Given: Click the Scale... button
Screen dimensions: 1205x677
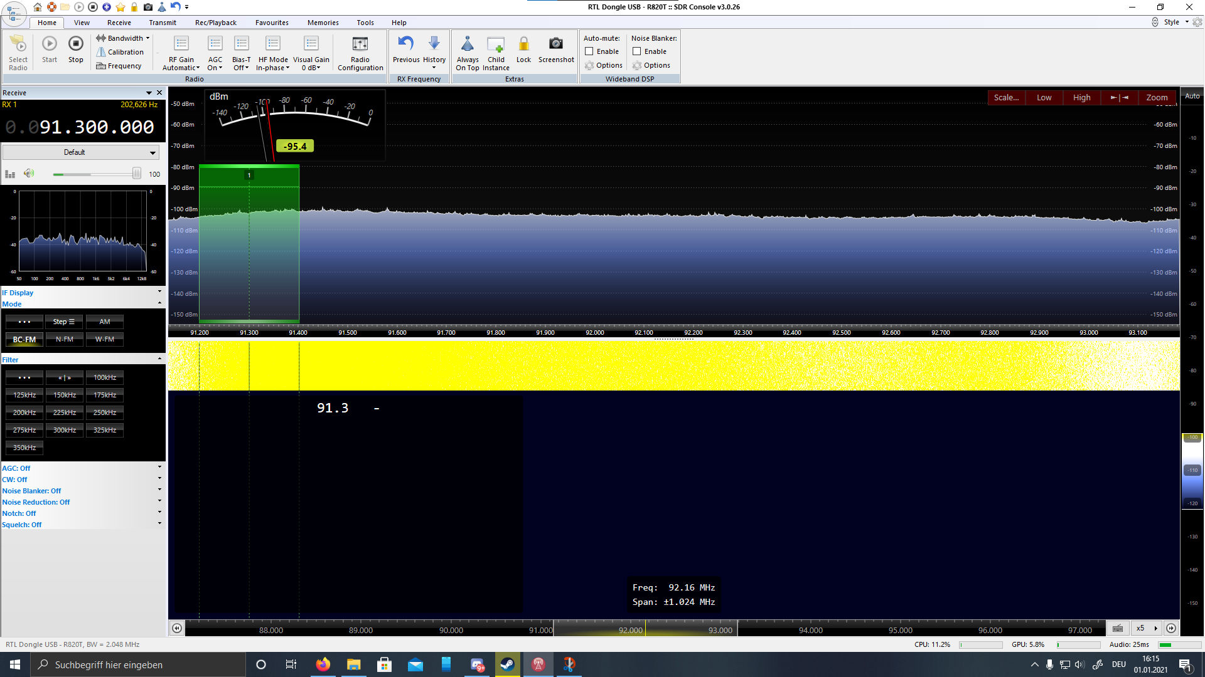Looking at the screenshot, I should click(1006, 97).
